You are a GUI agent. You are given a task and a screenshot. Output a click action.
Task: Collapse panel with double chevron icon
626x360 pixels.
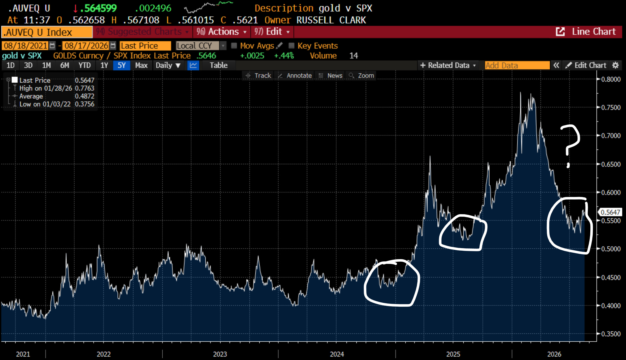(556, 65)
